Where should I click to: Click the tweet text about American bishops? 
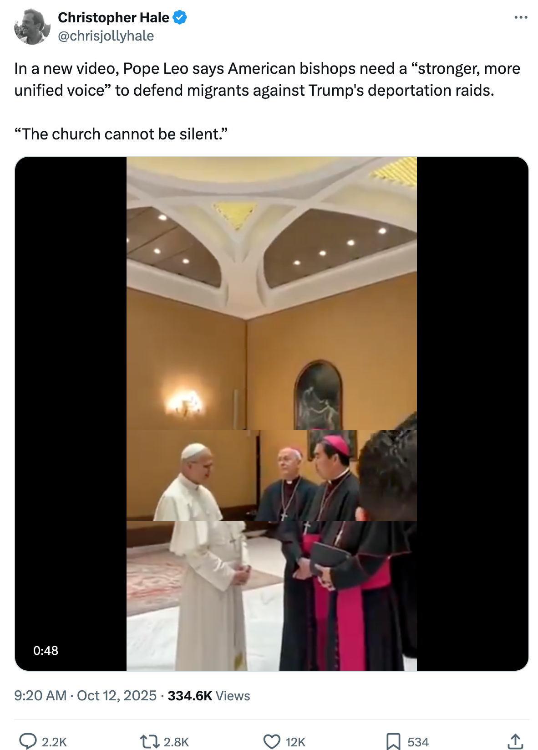(267, 79)
